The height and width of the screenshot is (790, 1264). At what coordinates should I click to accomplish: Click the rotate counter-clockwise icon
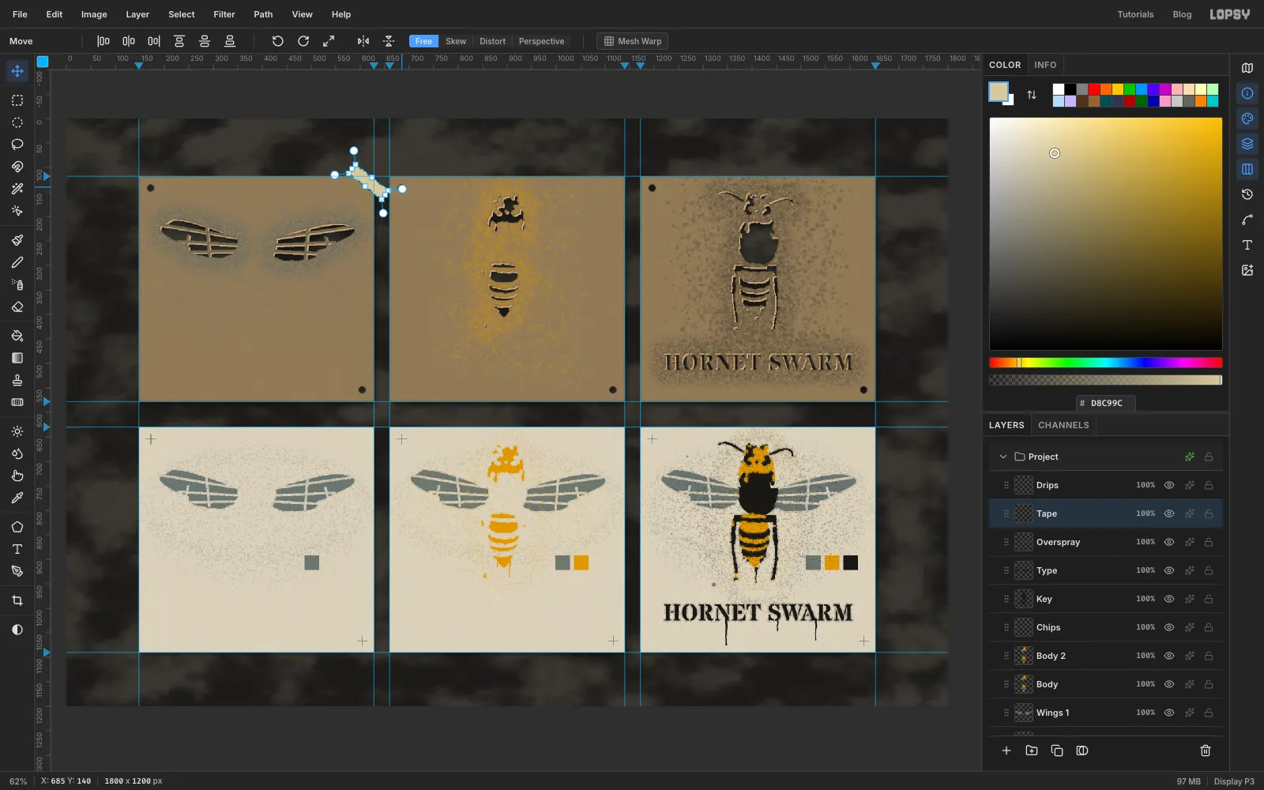pos(278,41)
